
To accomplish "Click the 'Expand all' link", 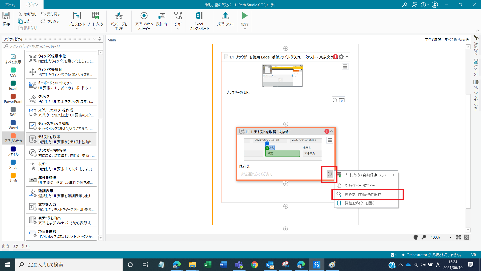I will pyautogui.click(x=433, y=40).
